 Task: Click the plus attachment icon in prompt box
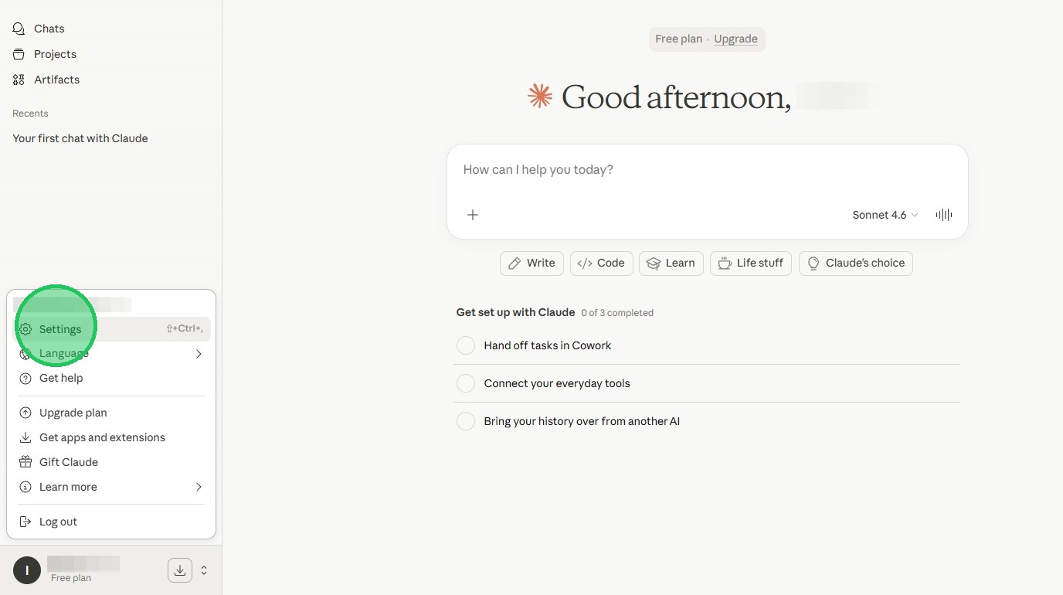point(473,215)
